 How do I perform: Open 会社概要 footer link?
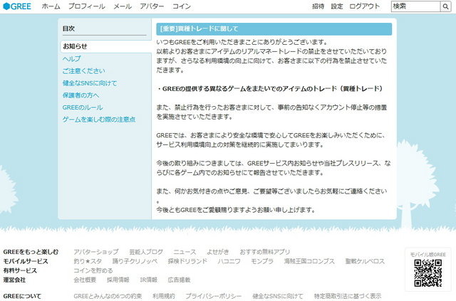point(85,280)
